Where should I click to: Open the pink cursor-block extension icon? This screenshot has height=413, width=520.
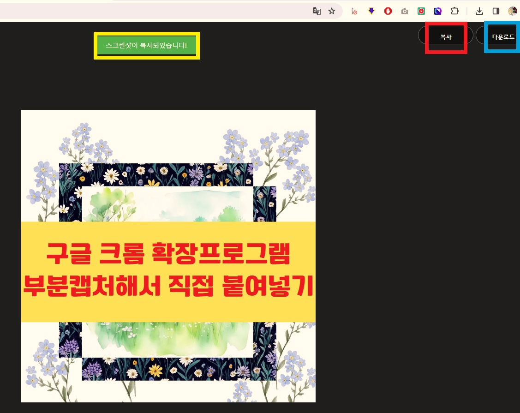pos(354,11)
